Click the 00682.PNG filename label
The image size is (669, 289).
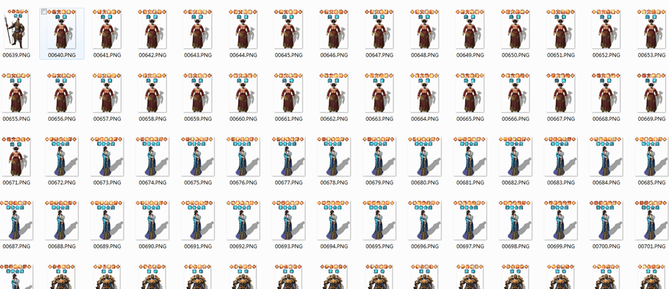coord(515,183)
